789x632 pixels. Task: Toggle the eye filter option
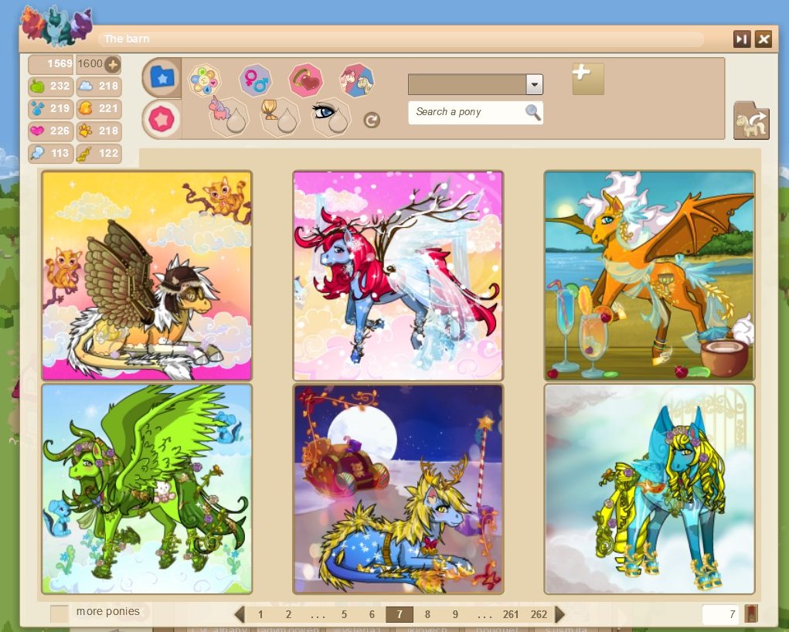click(330, 116)
